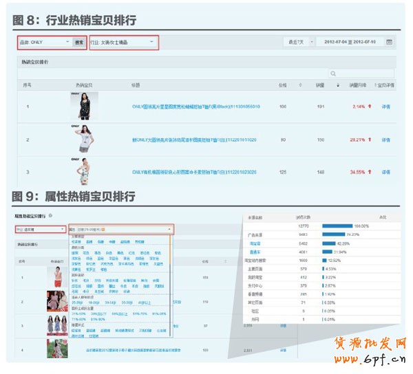Image resolution: width=413 pixels, height=374 pixels.
Task: Click the calendar icon beside the date range
Action: [x=390, y=42]
